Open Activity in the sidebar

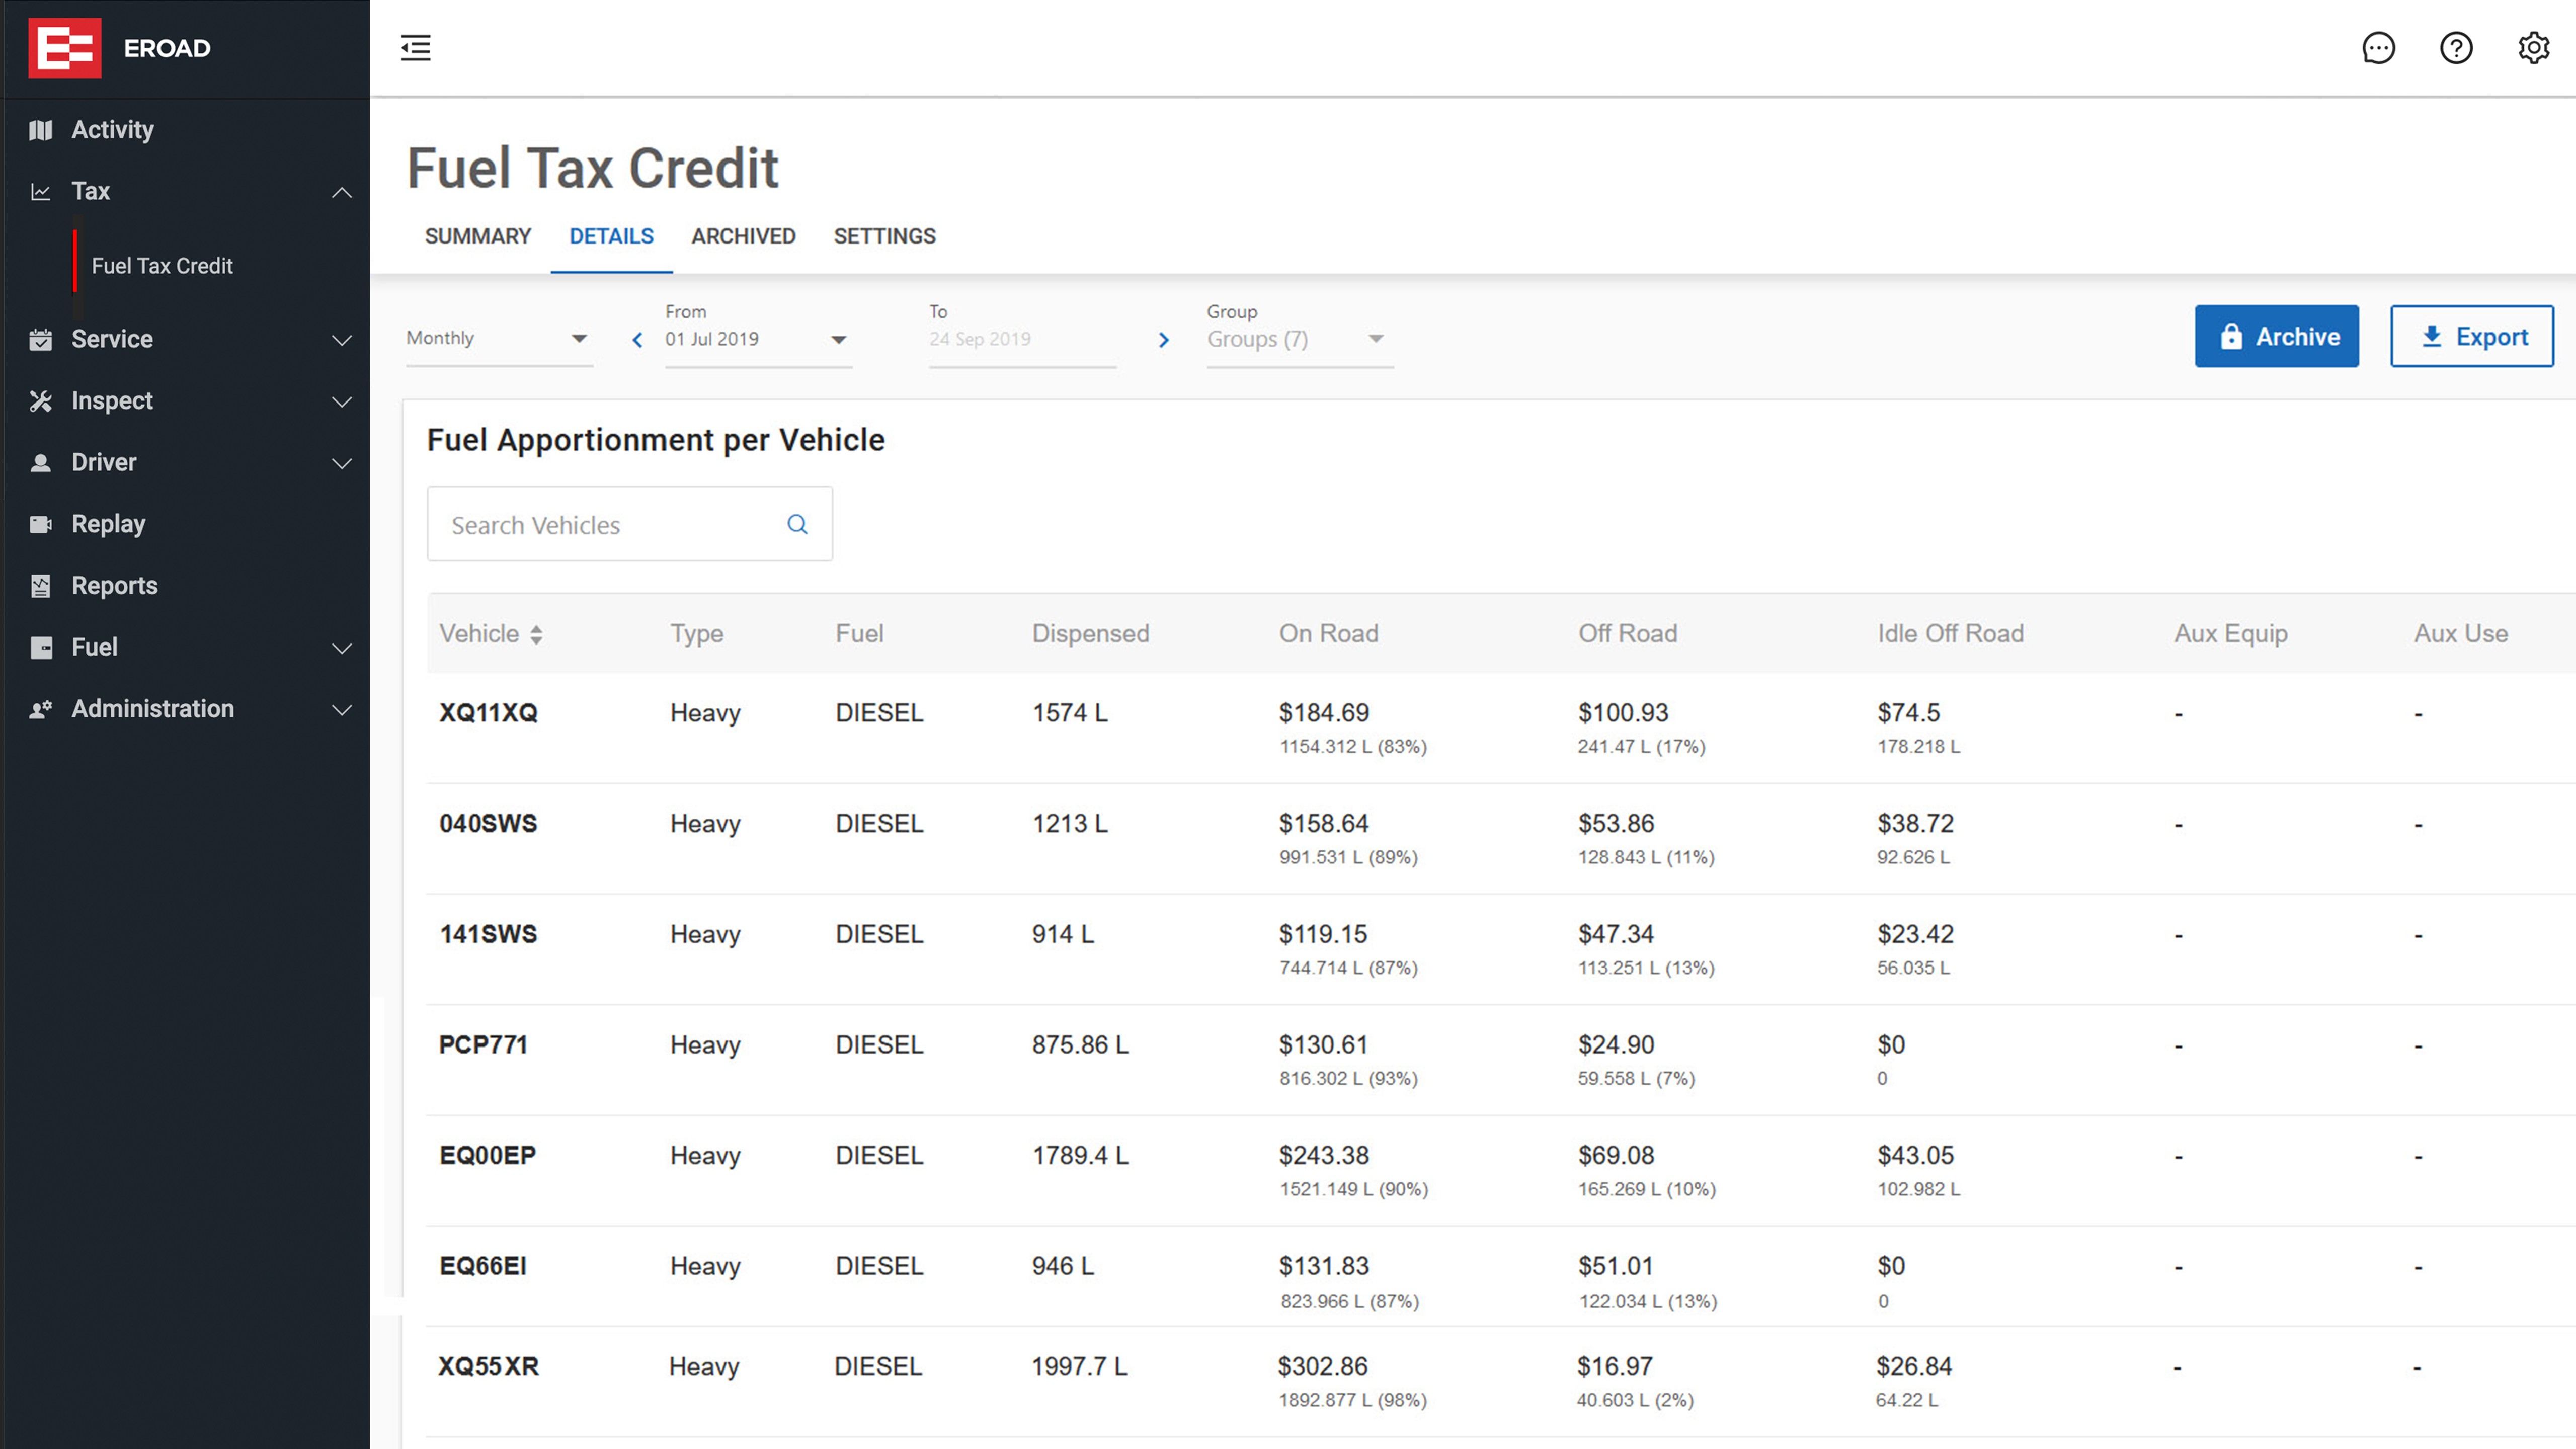click(112, 130)
